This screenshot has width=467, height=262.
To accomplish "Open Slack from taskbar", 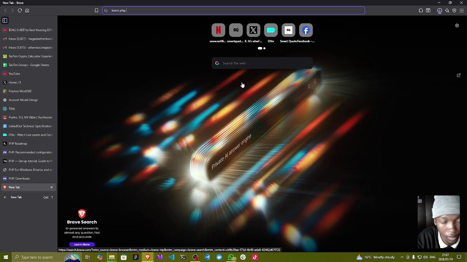I will [243, 257].
